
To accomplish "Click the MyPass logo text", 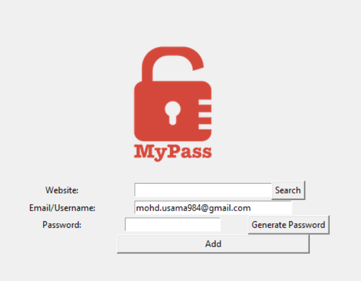I will coord(173,152).
